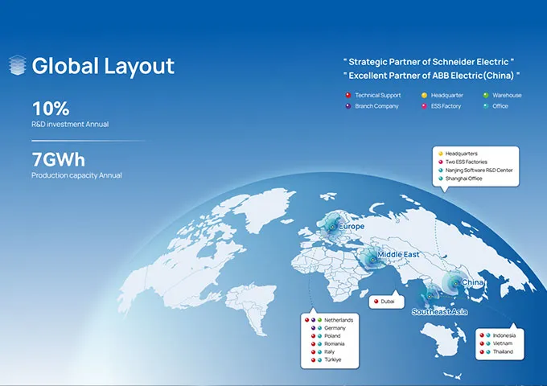Click the yellow dot beside Headquarters callout
Viewport: 547px width, 386px height.
(x=441, y=154)
